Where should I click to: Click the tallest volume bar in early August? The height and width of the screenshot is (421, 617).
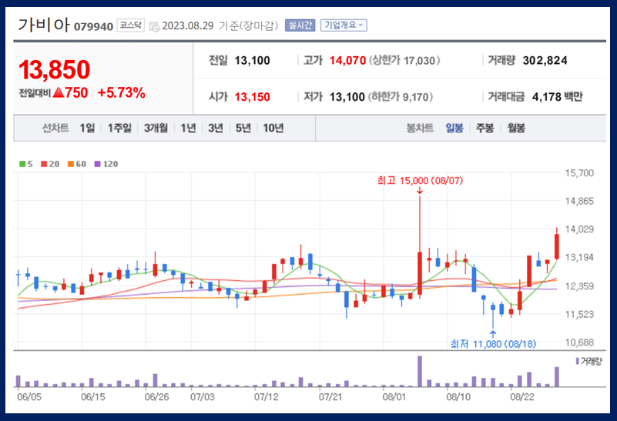coord(420,372)
